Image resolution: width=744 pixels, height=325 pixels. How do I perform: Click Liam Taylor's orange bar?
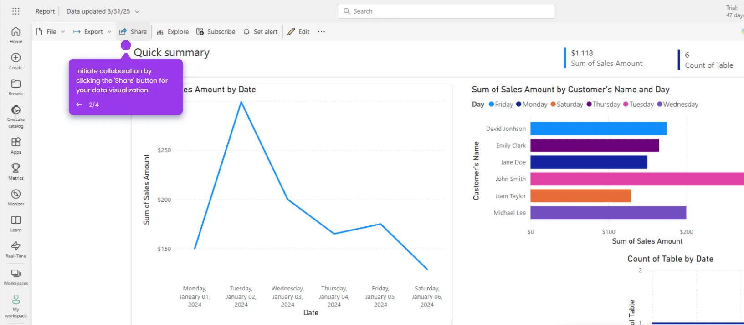[x=580, y=196]
